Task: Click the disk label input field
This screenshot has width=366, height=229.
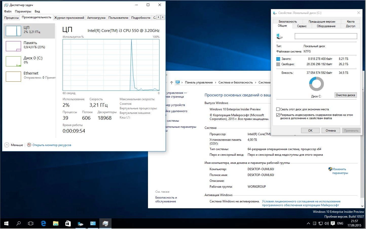Action: tap(326, 36)
